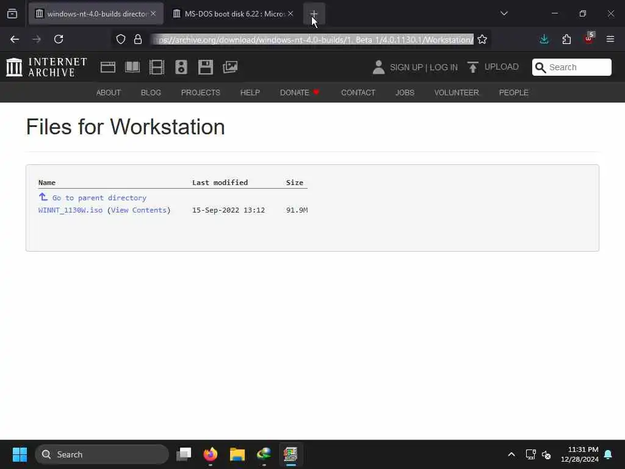Open the VOLUNTEER menu item

coord(457,93)
